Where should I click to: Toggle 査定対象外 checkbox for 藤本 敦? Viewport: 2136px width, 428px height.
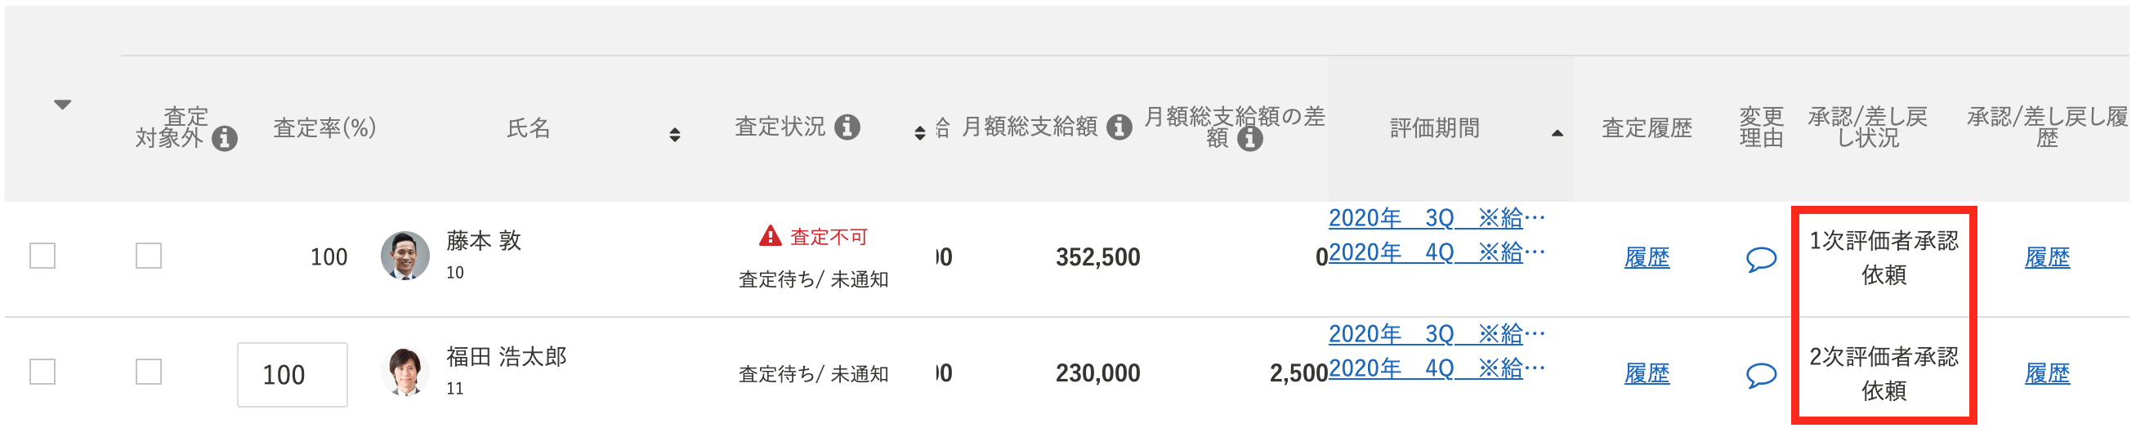(x=149, y=256)
